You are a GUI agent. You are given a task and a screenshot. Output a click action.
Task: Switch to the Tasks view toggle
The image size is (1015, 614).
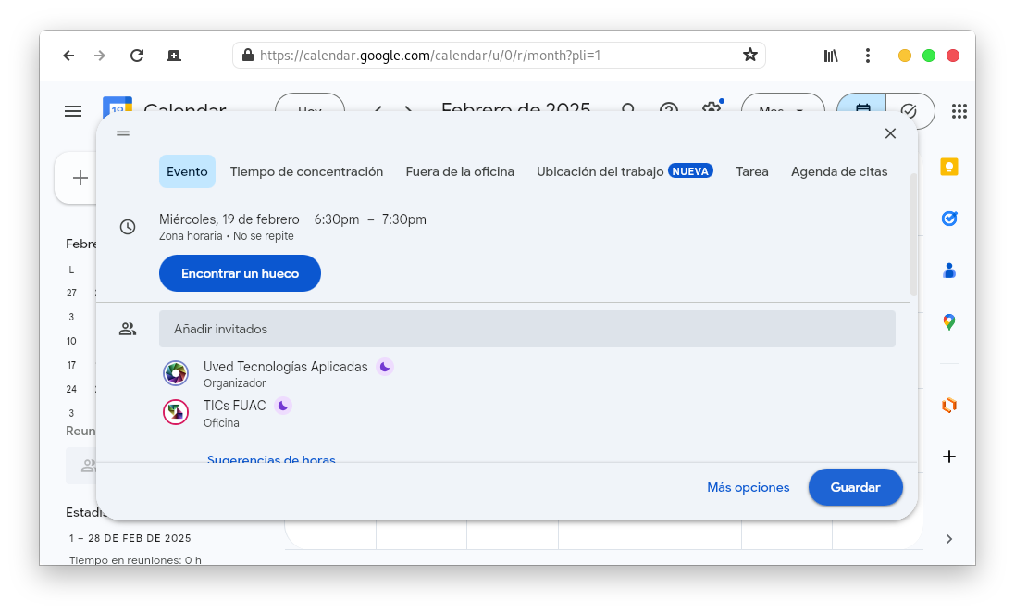point(909,110)
